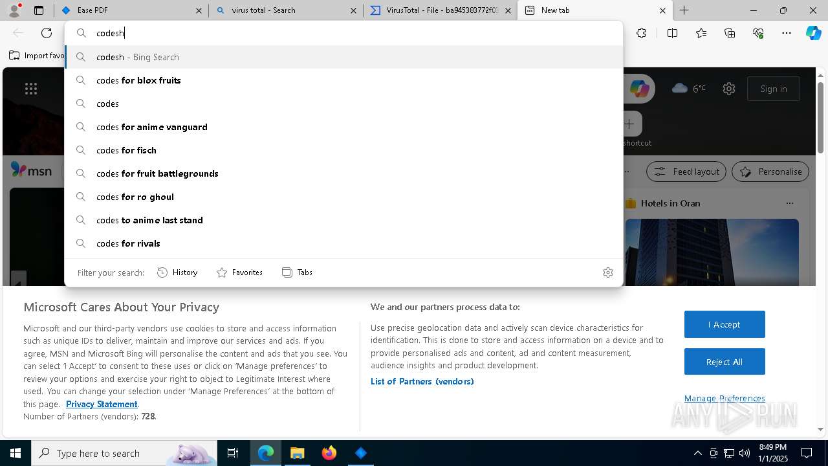
Task: Click the msn logo
Action: 31,171
